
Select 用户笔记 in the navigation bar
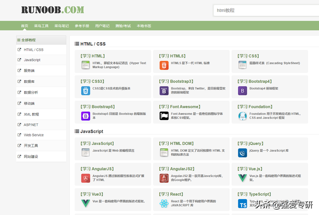click(102, 26)
